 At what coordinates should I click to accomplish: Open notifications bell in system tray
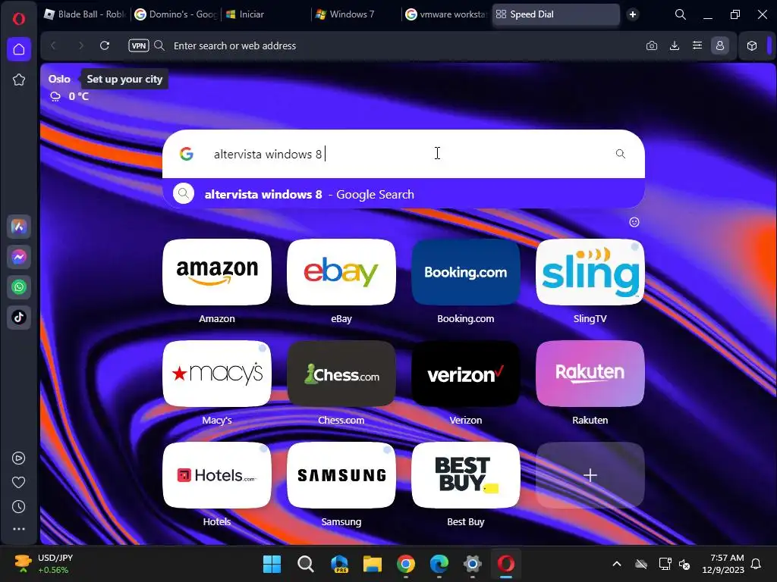757,564
